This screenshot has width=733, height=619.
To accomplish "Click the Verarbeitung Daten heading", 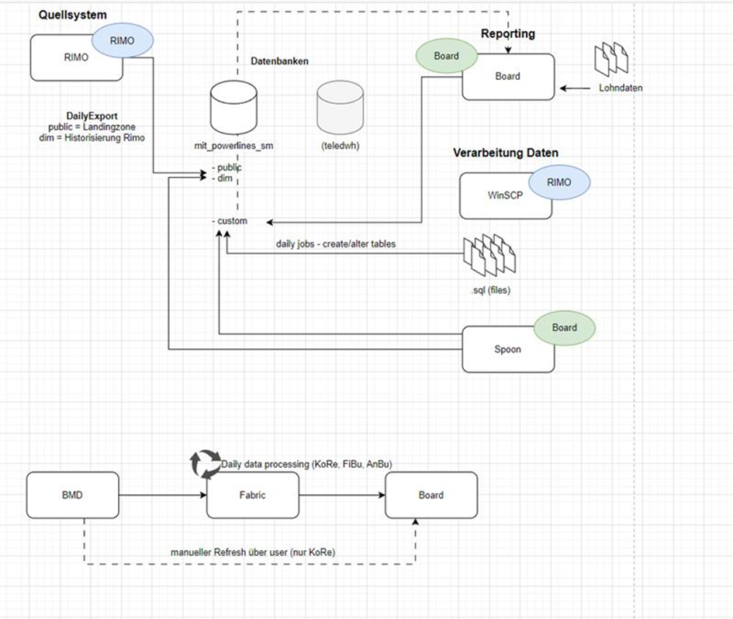I will pyautogui.click(x=505, y=153).
